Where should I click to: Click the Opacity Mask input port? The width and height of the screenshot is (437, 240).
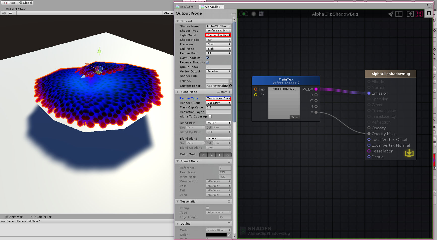369,134
